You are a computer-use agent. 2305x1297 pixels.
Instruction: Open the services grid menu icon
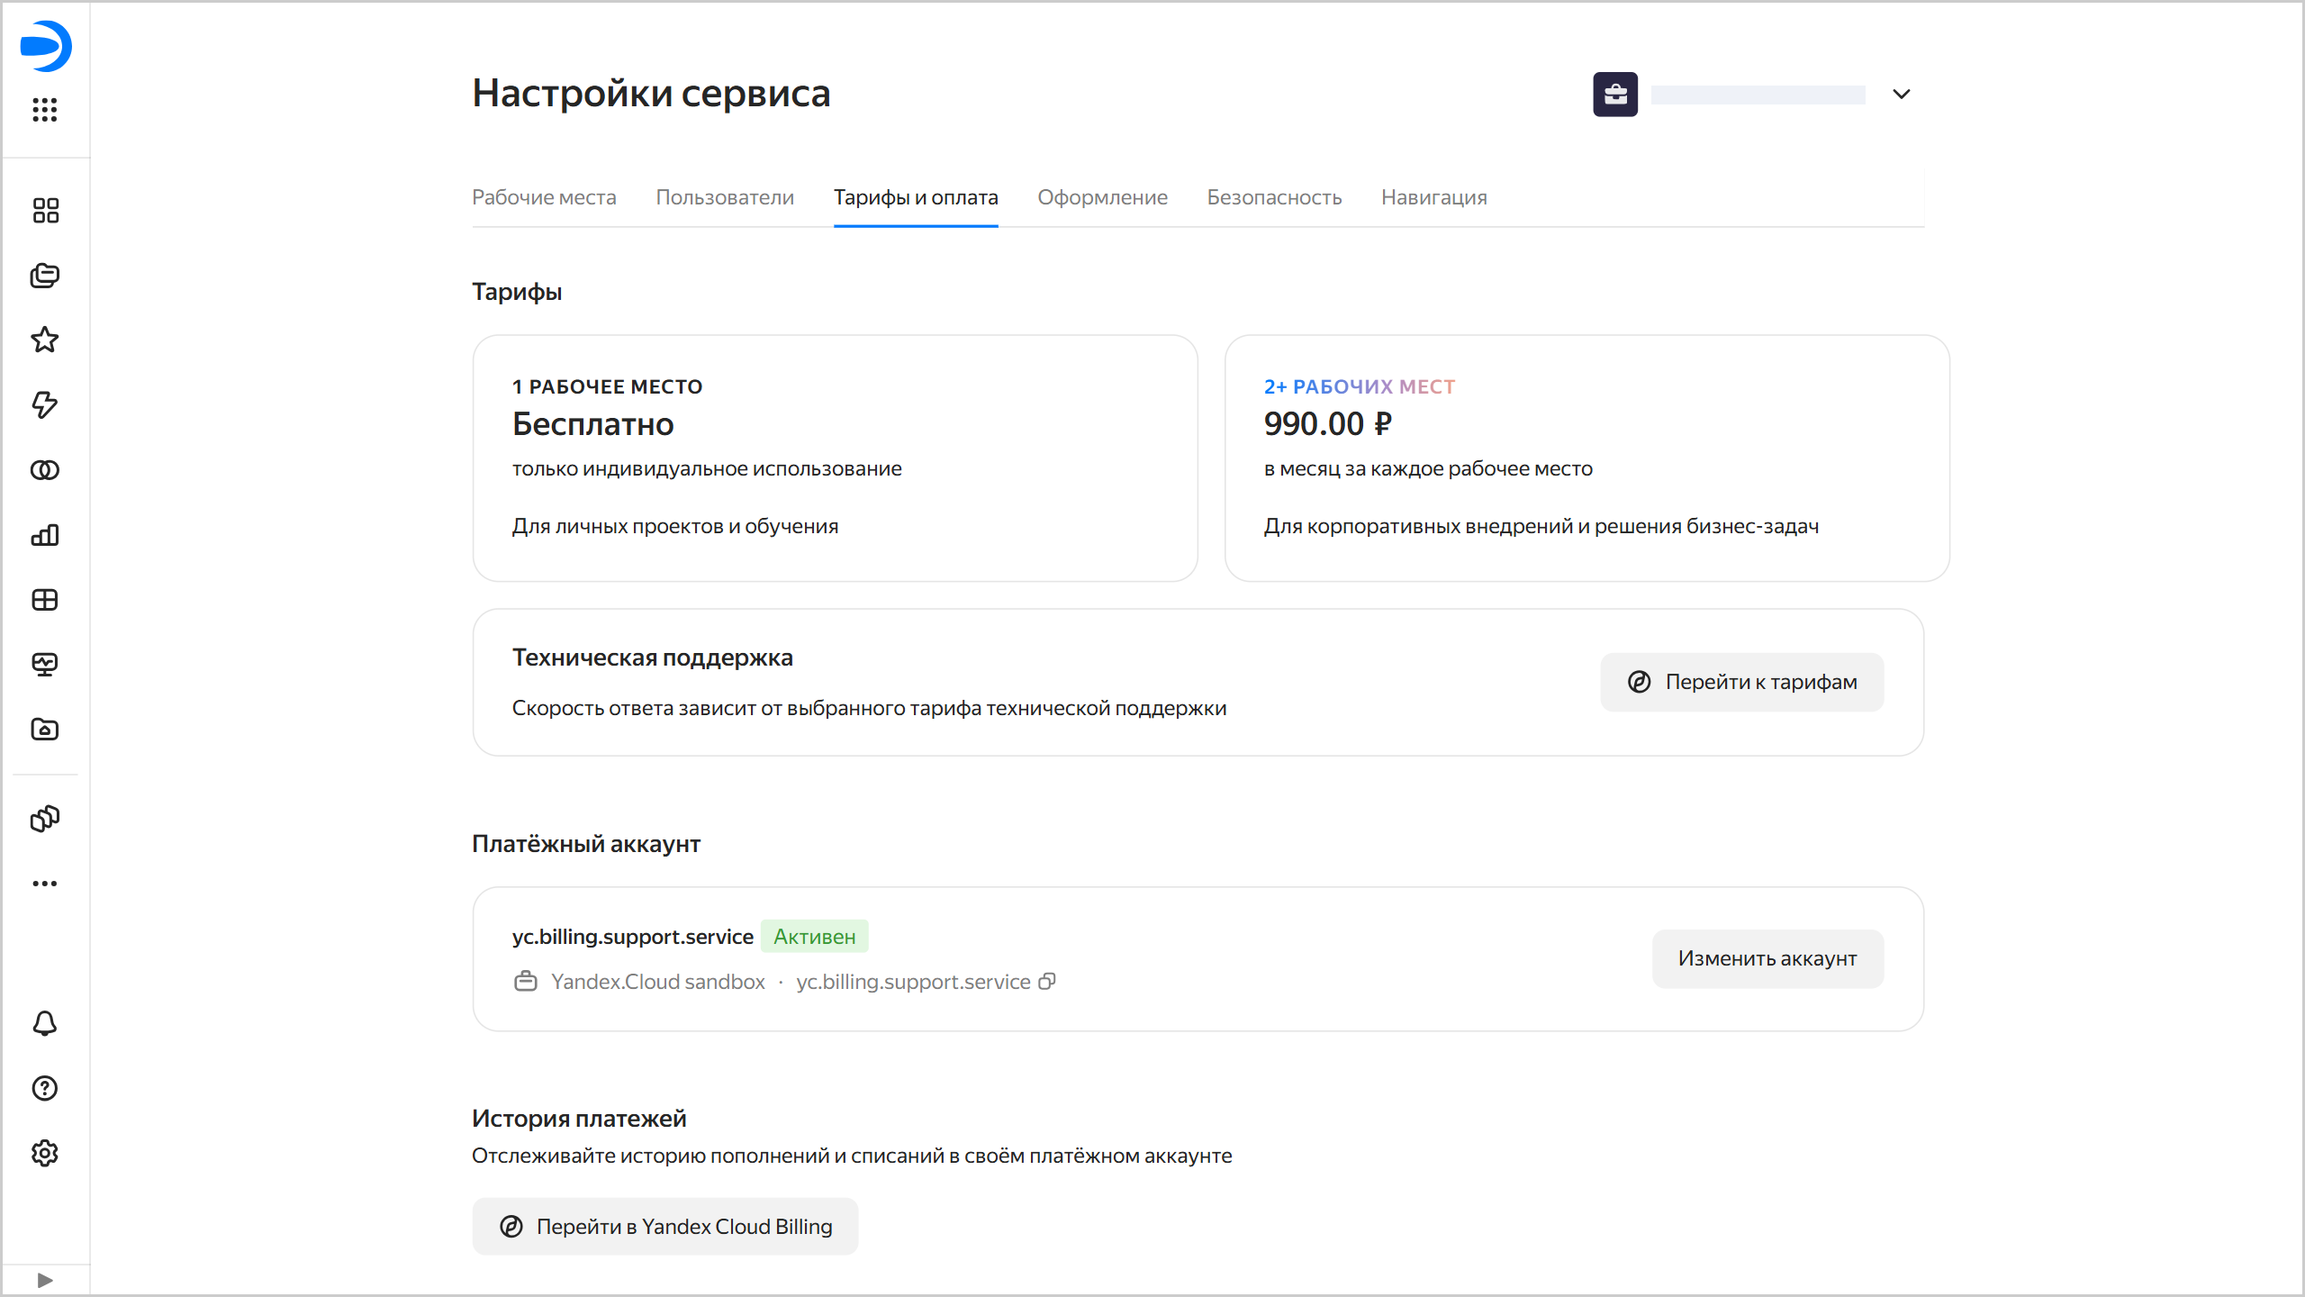point(45,110)
